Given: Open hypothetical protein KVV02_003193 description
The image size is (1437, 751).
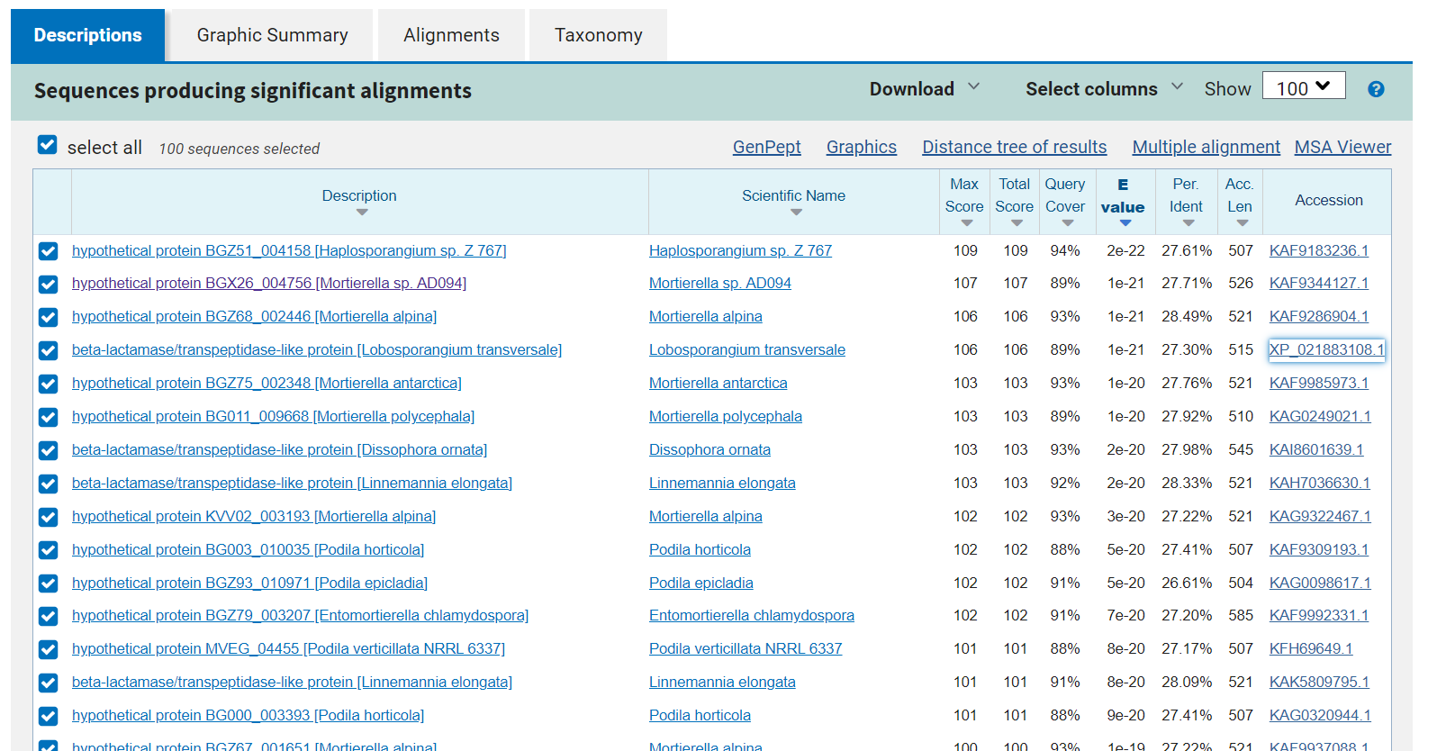Looking at the screenshot, I should tap(254, 516).
